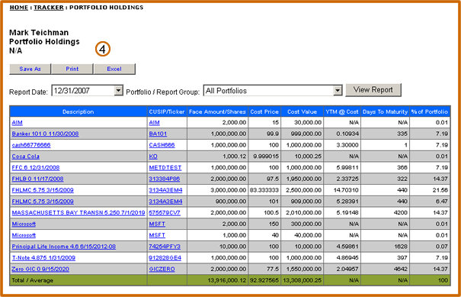Select the 92.927565 average cost price
This screenshot has height=297, width=461.
click(264, 280)
